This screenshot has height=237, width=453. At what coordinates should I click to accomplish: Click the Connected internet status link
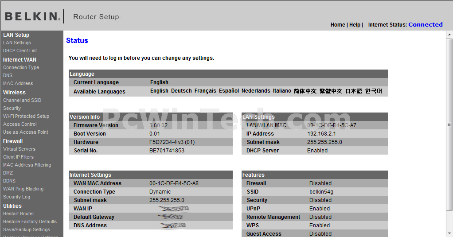tap(425, 24)
